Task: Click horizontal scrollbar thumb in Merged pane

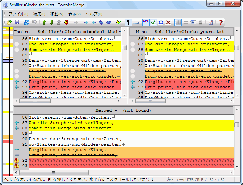Action: [54, 172]
